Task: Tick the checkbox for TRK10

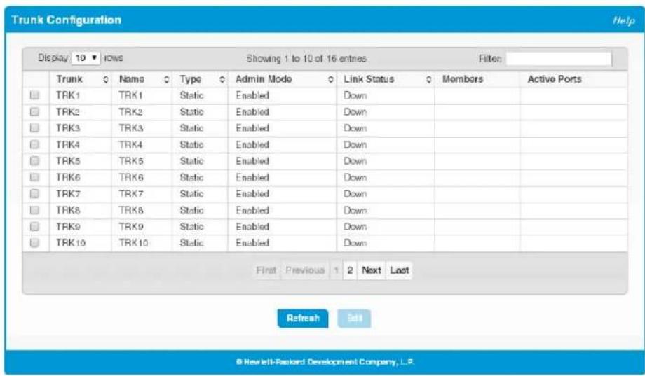Action: click(x=34, y=243)
